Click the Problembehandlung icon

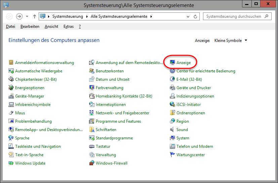click(x=11, y=121)
